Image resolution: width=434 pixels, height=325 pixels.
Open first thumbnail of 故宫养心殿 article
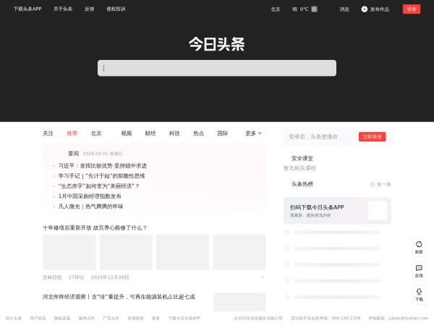[x=69, y=252]
